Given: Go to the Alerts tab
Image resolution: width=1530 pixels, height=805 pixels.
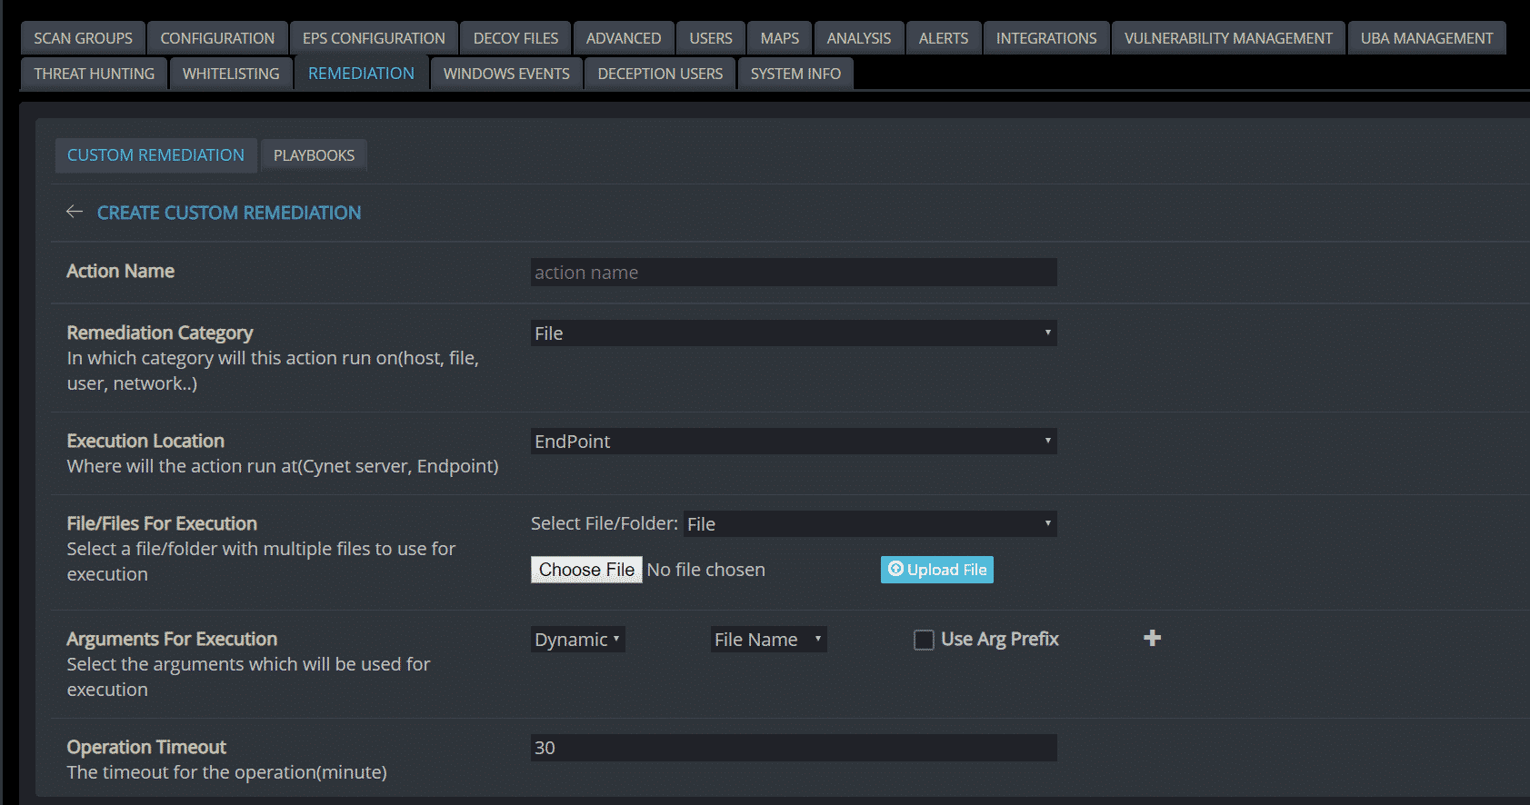Looking at the screenshot, I should 944,38.
